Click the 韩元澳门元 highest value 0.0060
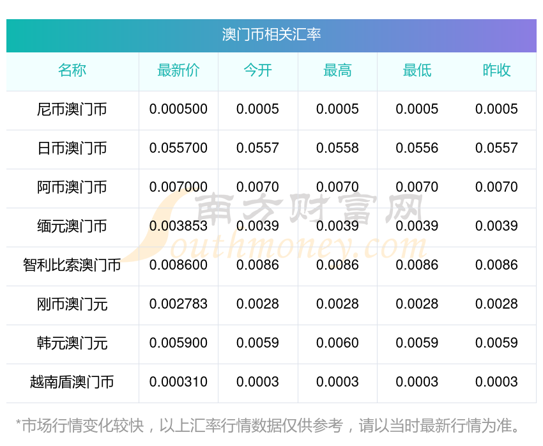The image size is (543, 446). click(337, 343)
